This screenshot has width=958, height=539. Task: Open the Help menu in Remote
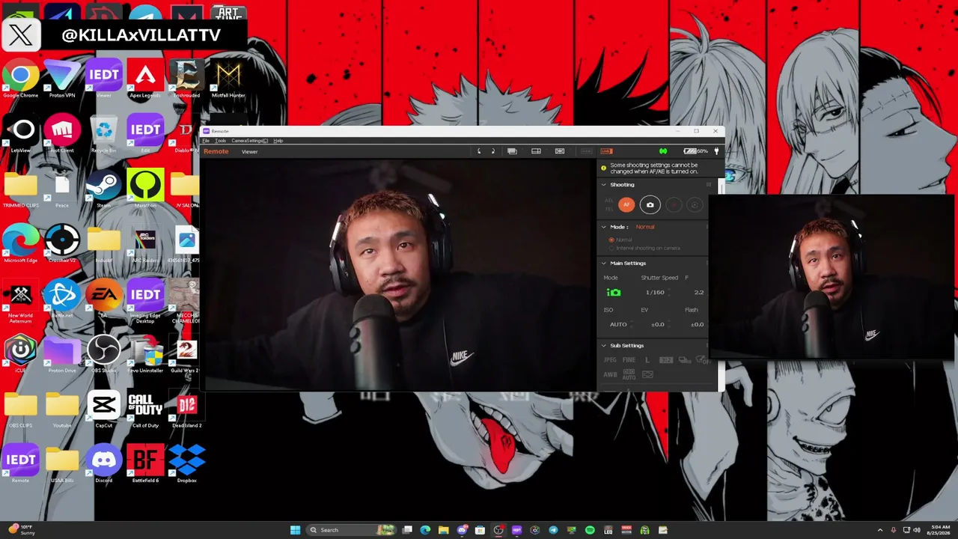278,141
